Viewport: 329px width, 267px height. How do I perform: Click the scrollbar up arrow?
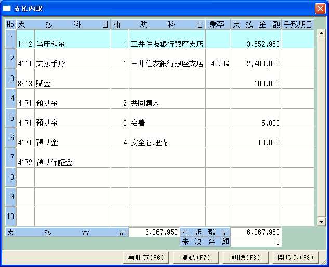tap(321, 34)
